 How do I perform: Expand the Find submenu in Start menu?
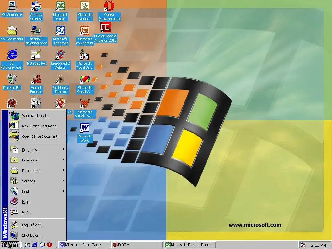click(x=38, y=191)
